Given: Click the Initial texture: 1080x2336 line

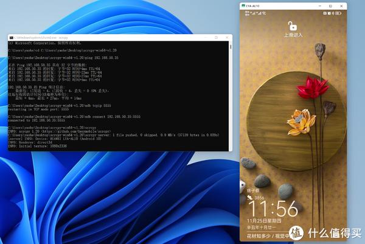Looking at the screenshot, I should pyautogui.click(x=38, y=146).
